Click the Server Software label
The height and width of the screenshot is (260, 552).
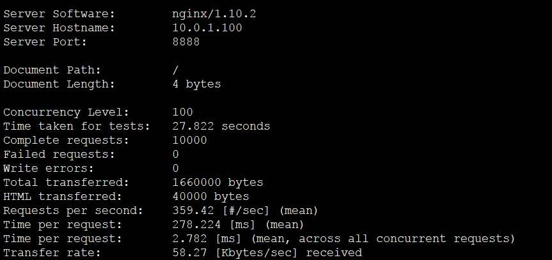(x=59, y=14)
